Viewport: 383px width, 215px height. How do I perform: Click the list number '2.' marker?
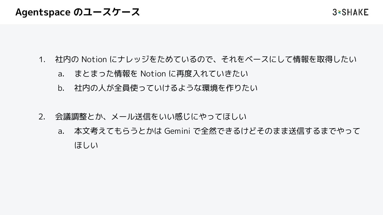(42, 117)
